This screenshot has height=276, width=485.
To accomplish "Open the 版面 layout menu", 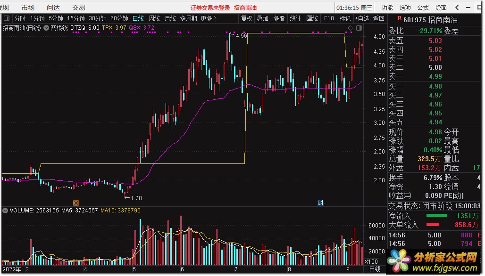I will 441,8.
